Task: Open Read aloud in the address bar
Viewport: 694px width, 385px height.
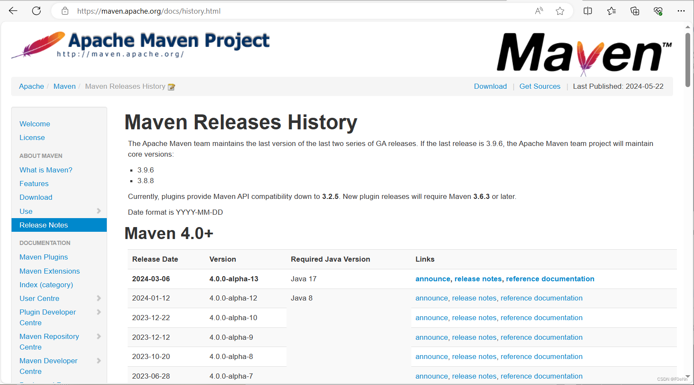Action: tap(539, 11)
